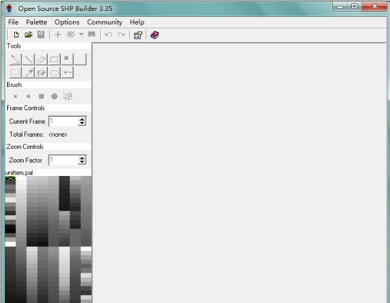
Task: Open the Help menu
Action: pyautogui.click(x=137, y=22)
